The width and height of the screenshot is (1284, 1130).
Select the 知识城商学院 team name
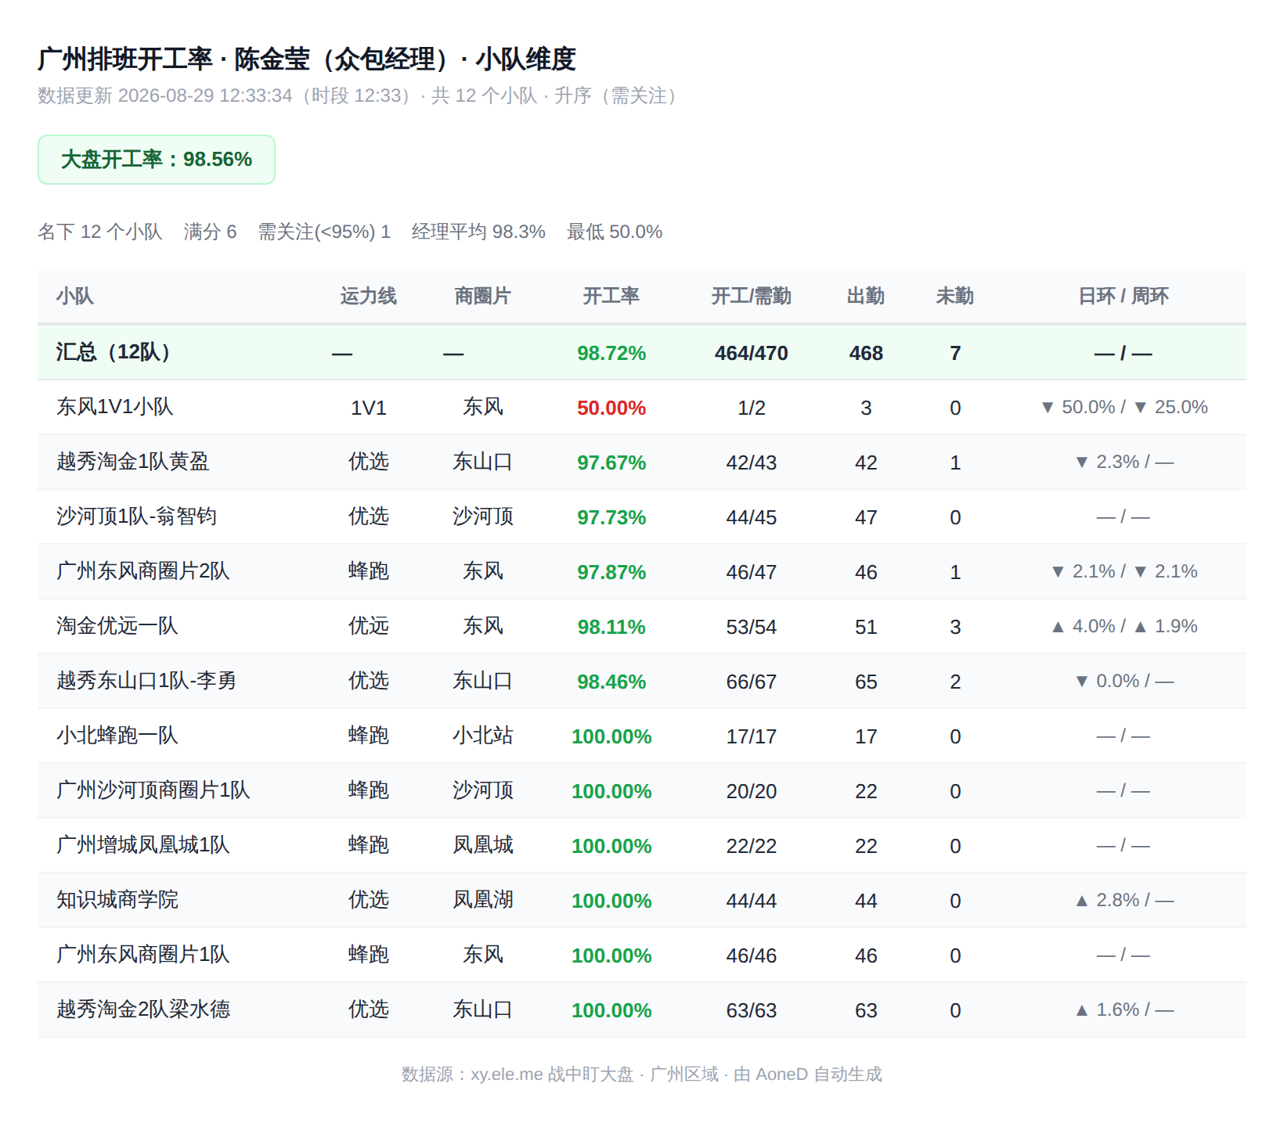point(117,900)
